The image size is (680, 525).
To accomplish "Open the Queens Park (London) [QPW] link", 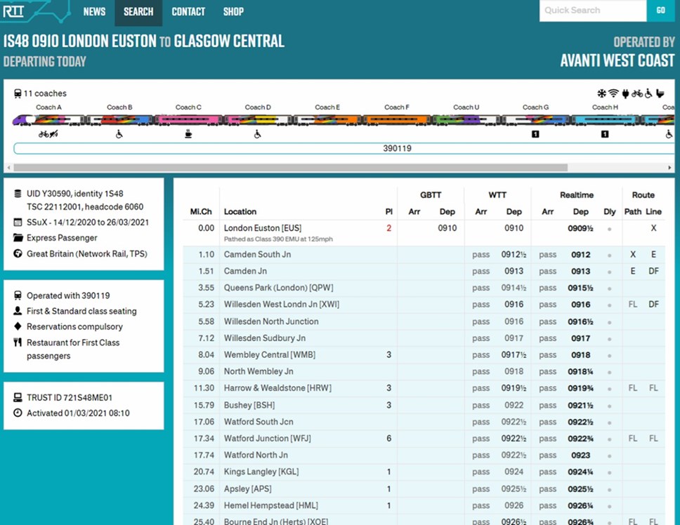I will (x=278, y=288).
